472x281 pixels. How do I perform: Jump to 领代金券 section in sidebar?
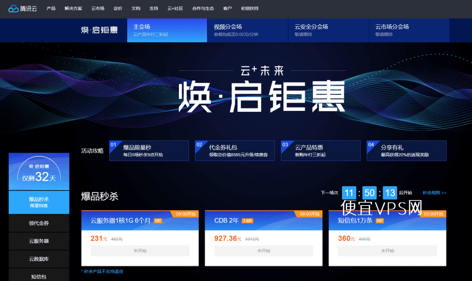pyautogui.click(x=39, y=223)
